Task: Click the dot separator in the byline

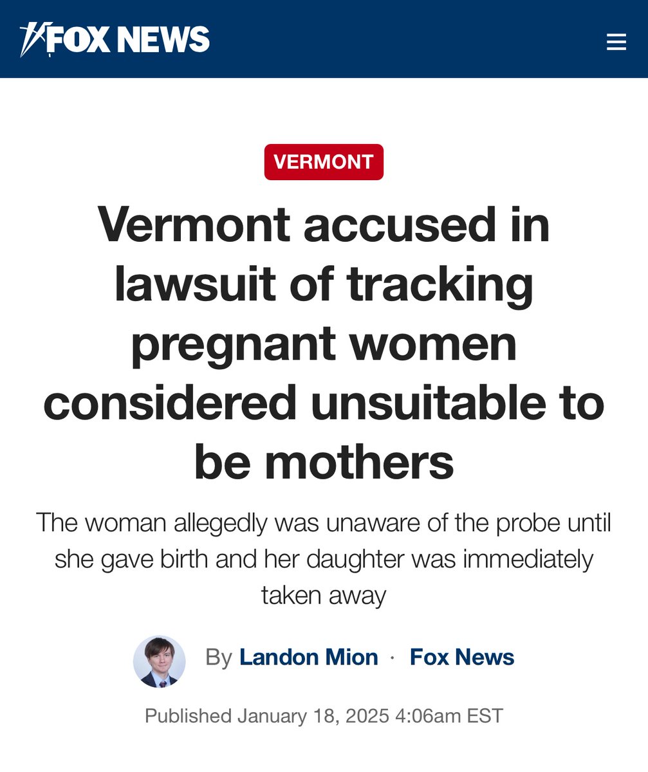Action: pos(393,658)
